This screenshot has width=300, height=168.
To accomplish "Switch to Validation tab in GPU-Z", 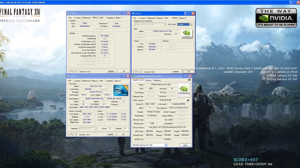I will tap(157, 80).
